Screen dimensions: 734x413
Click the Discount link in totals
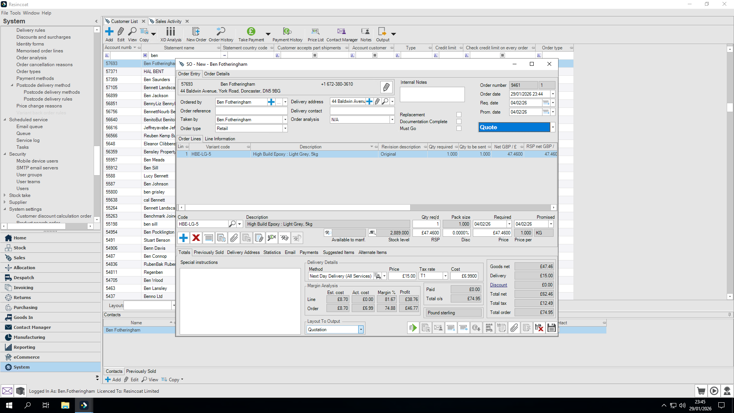tap(499, 285)
